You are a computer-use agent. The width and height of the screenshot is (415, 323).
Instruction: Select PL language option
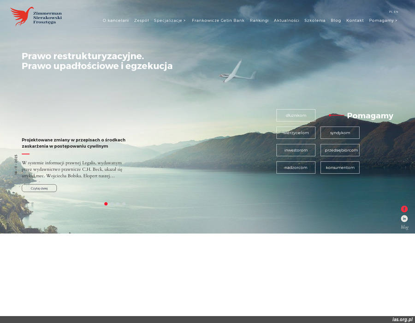coord(390,12)
